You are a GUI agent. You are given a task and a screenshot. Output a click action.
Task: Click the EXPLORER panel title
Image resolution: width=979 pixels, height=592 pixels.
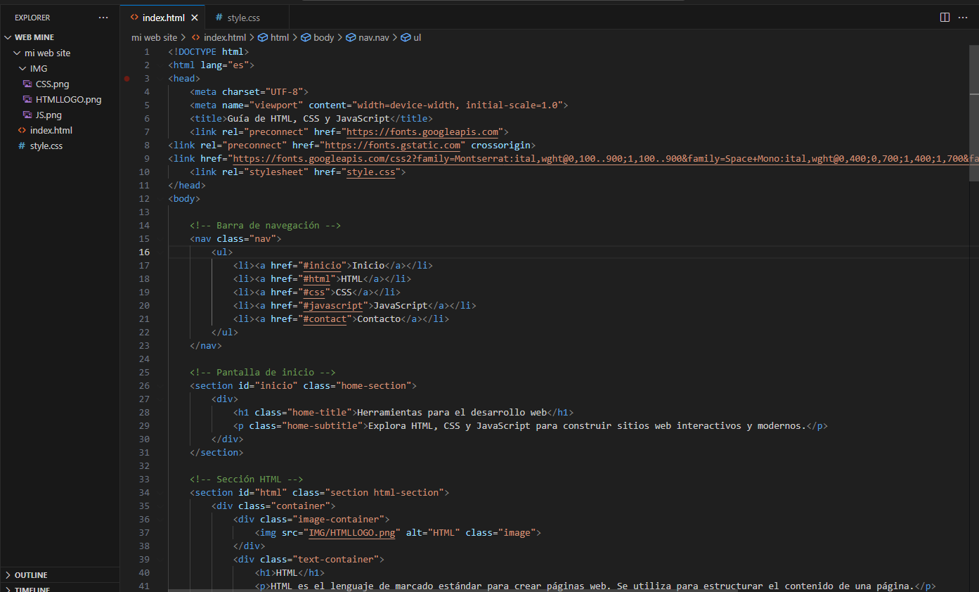pyautogui.click(x=32, y=18)
